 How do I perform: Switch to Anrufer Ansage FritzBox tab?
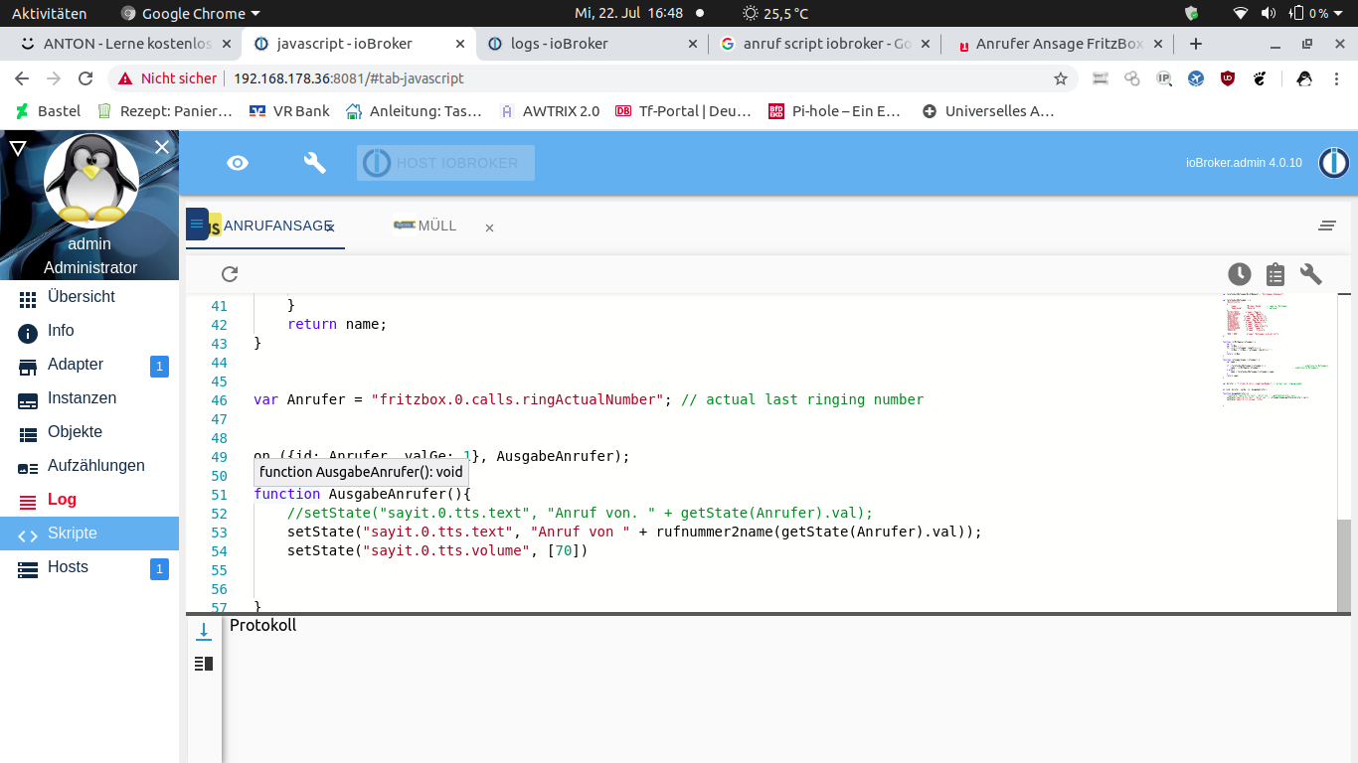click(x=1058, y=44)
